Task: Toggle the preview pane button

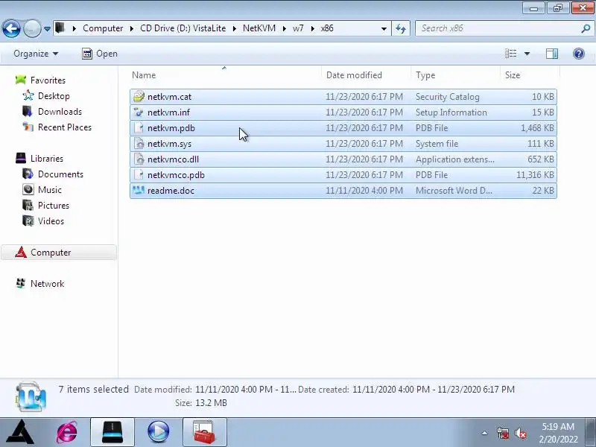Action: click(552, 54)
